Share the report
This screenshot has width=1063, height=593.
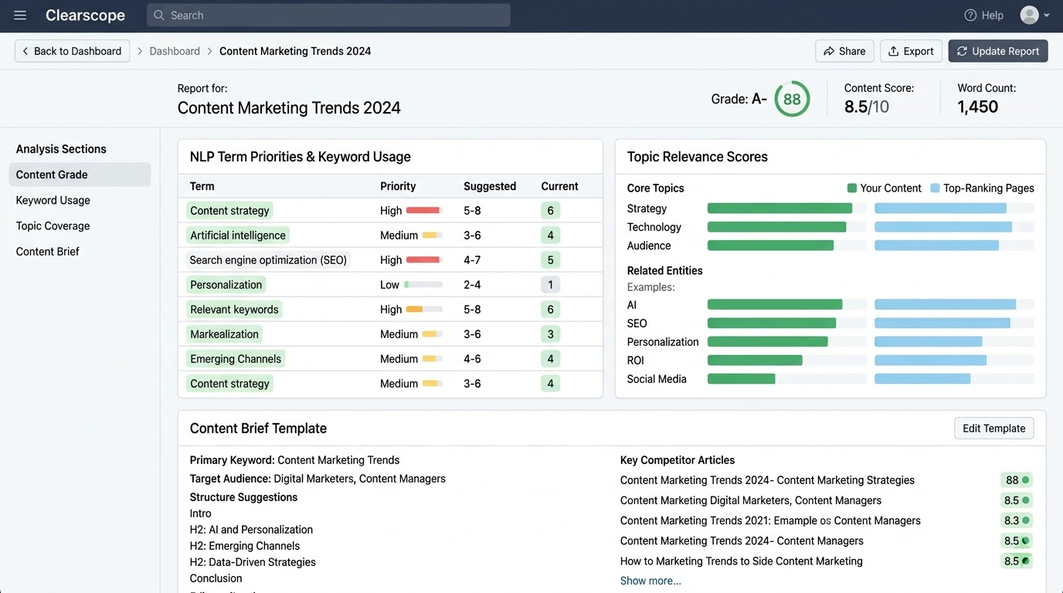pos(844,51)
